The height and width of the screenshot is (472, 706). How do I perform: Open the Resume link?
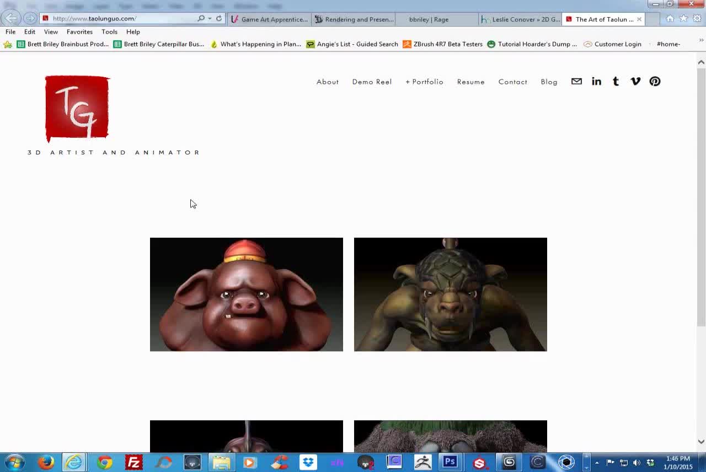pos(470,82)
